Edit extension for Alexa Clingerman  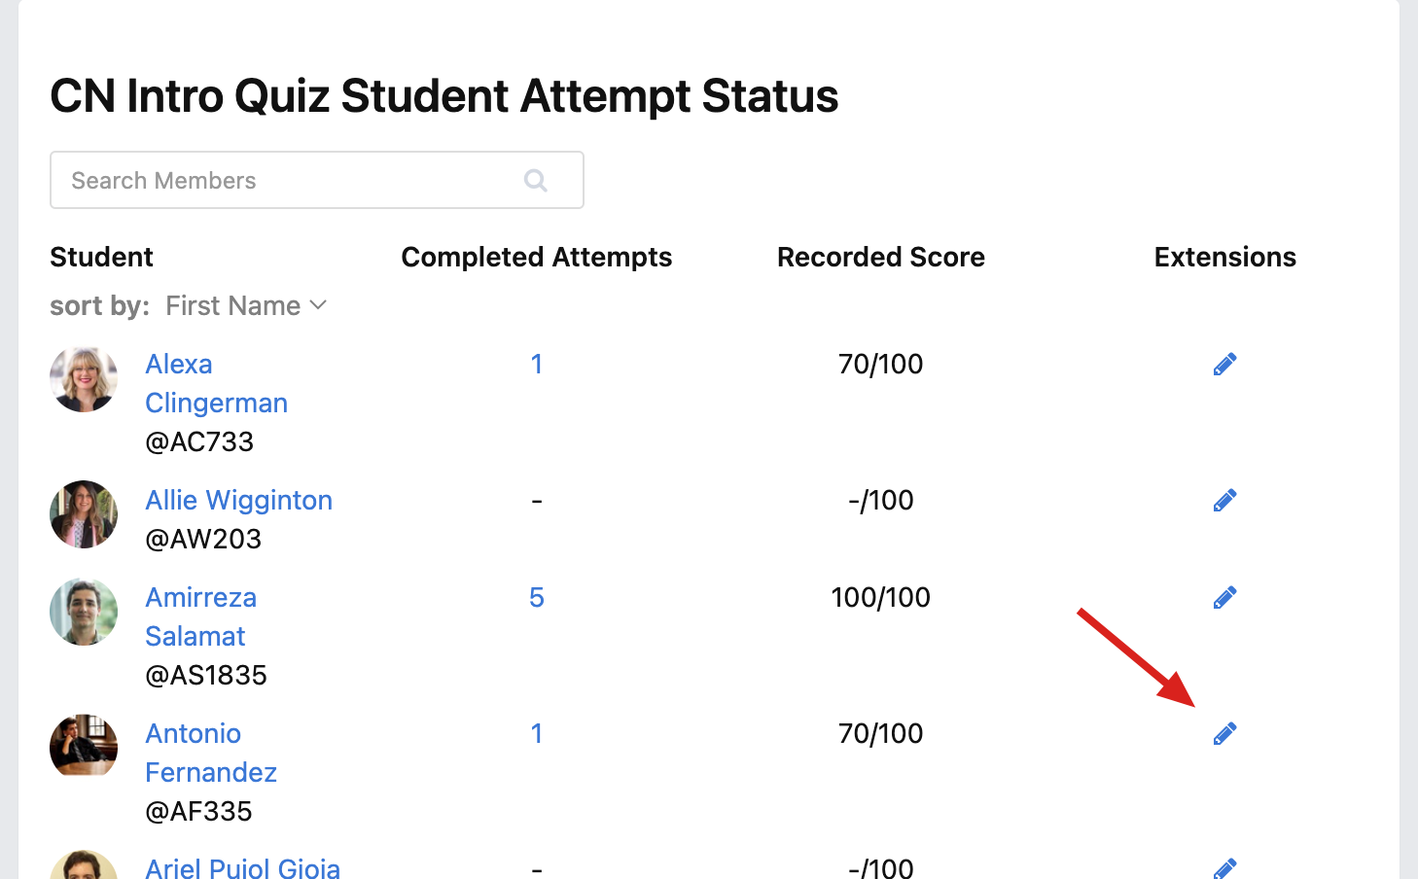(x=1224, y=364)
